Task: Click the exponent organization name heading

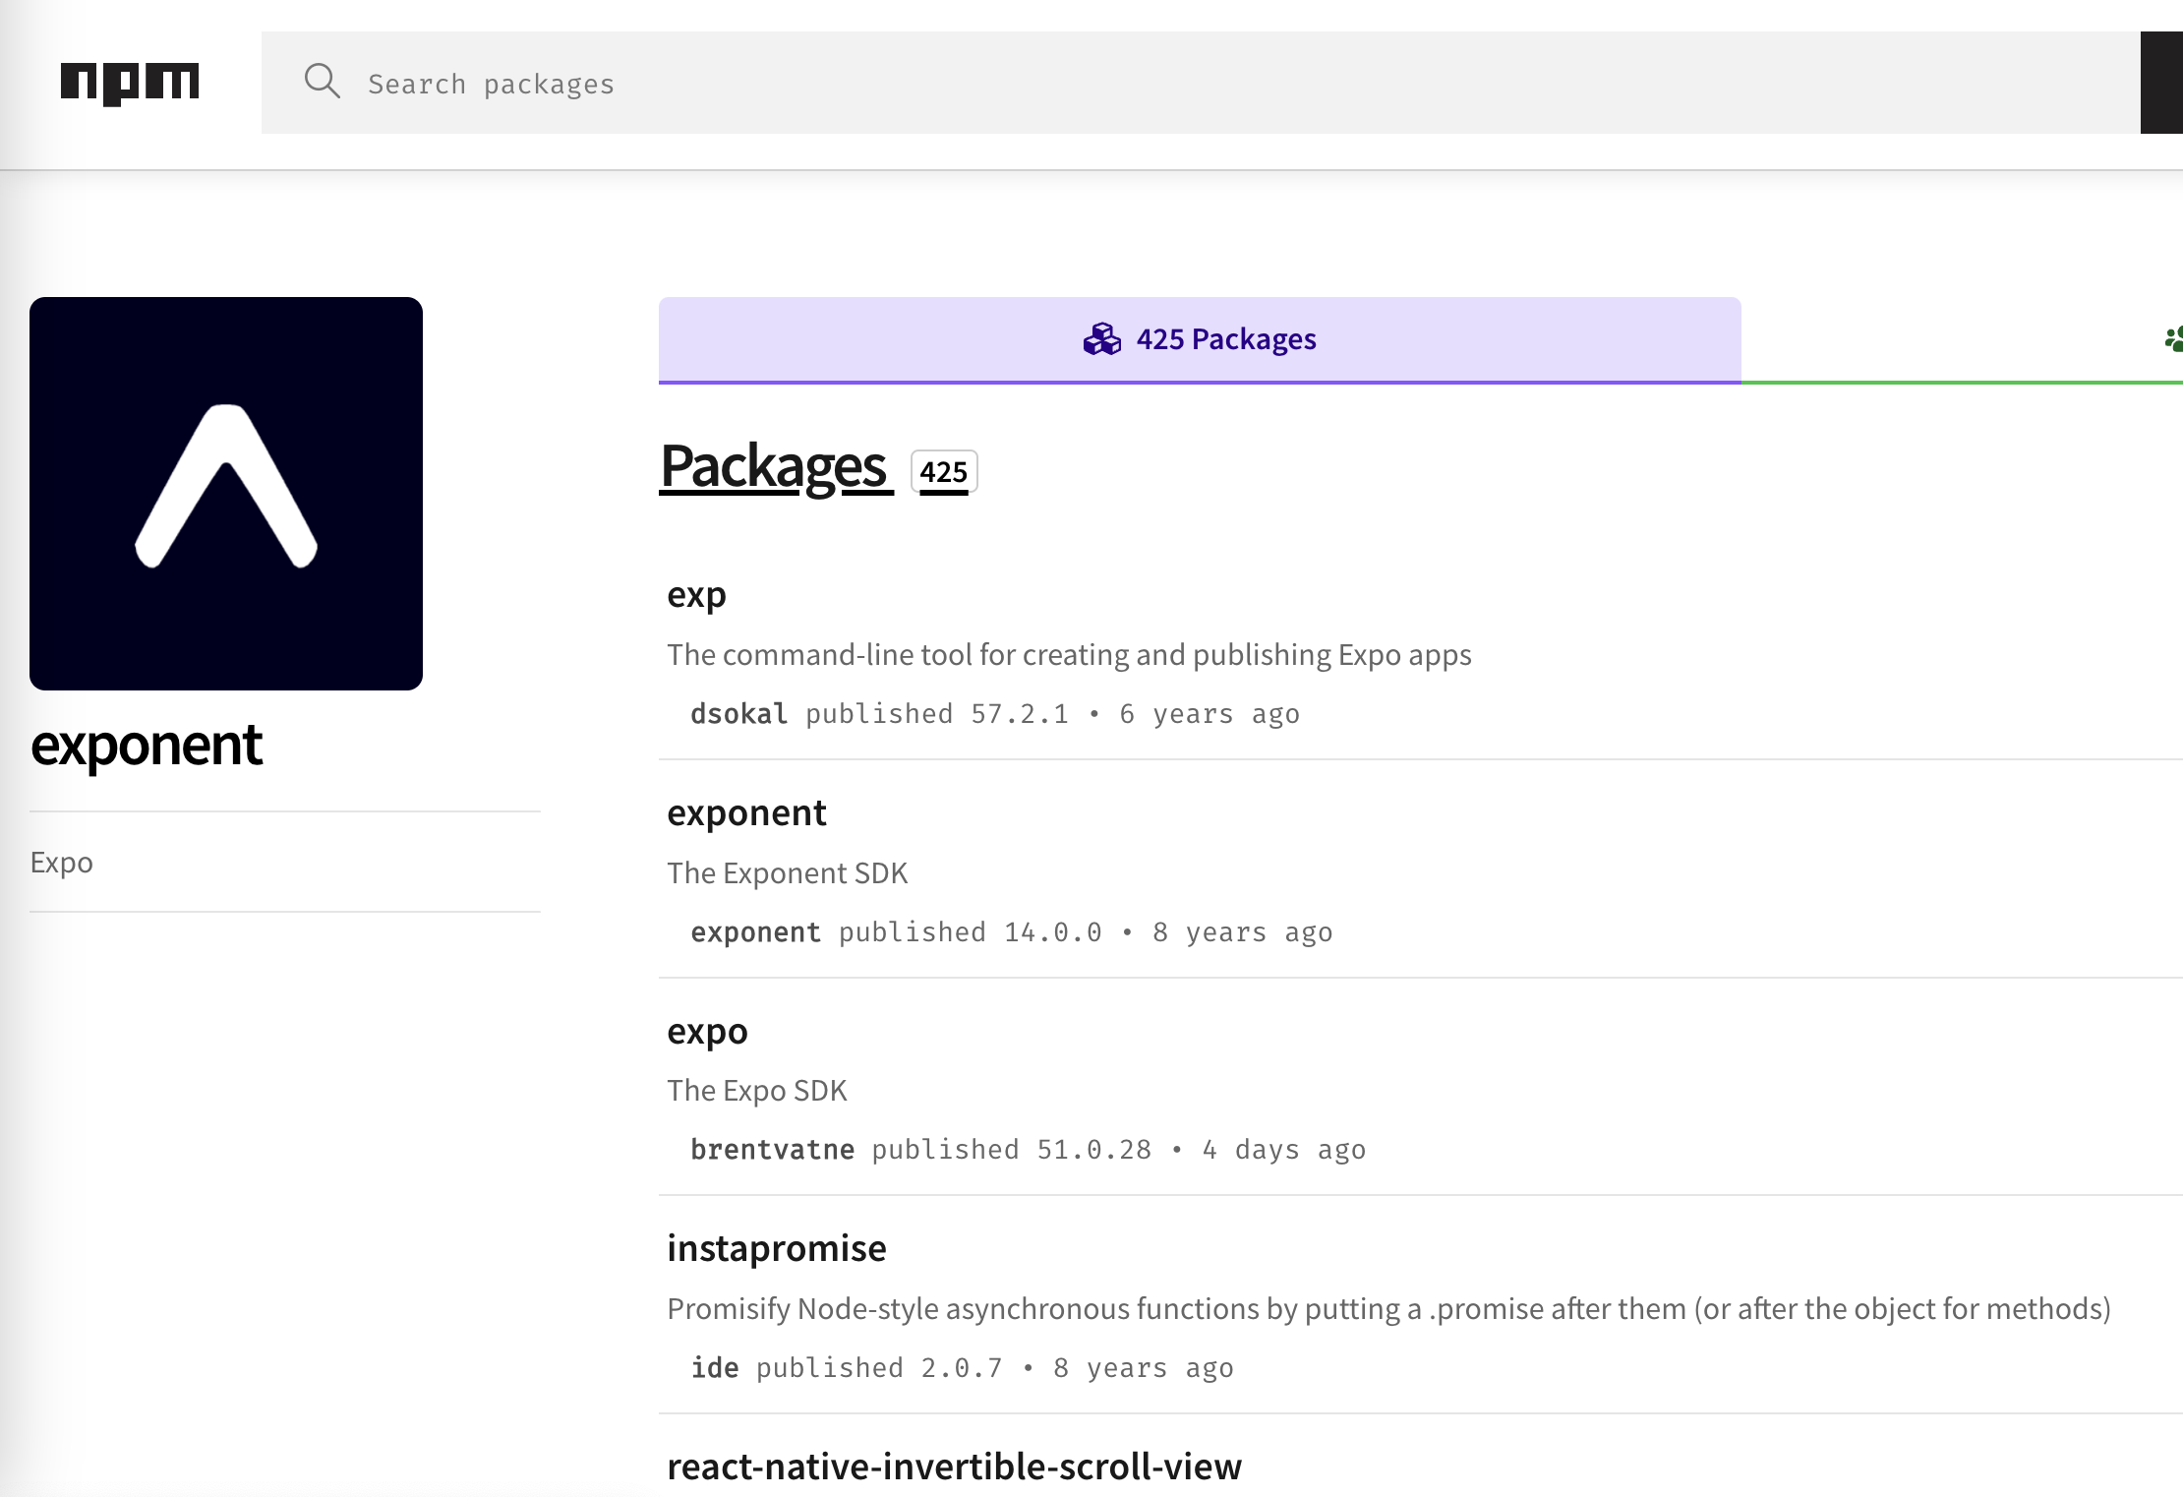Action: 147,746
